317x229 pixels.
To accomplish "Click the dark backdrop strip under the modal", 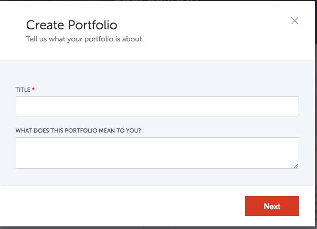I will pos(157,228).
